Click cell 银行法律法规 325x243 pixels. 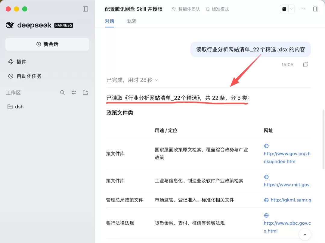click(x=120, y=223)
